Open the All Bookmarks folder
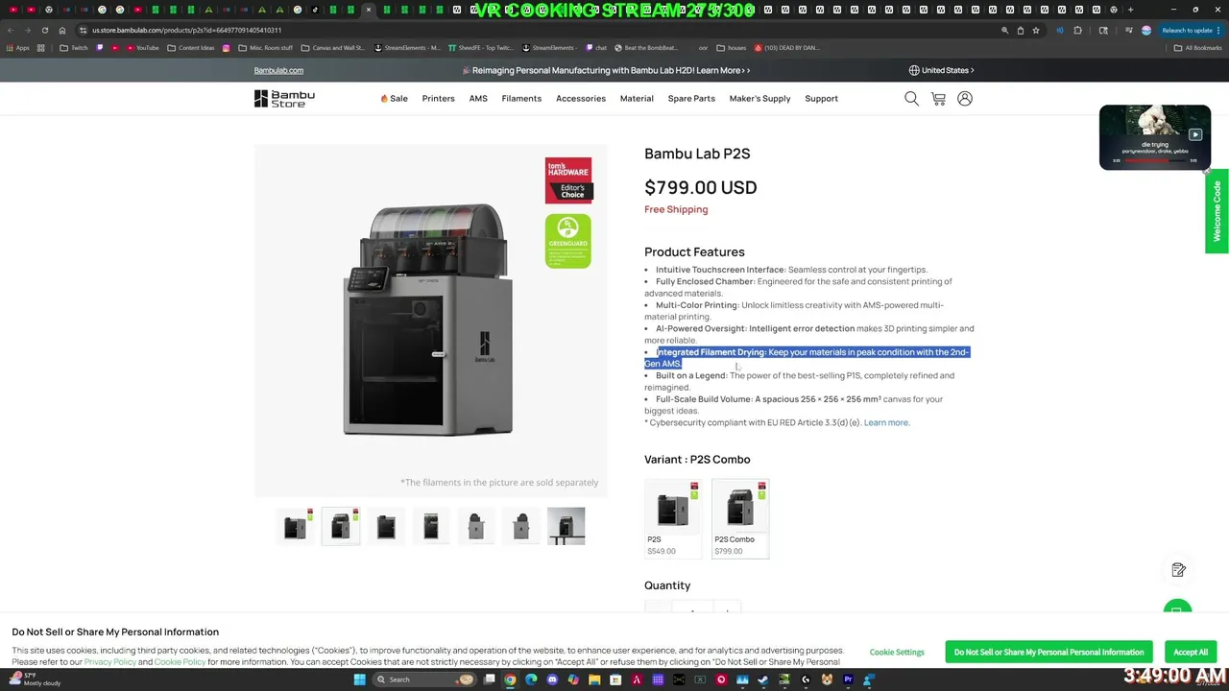This screenshot has height=691, width=1229. coord(1197,48)
